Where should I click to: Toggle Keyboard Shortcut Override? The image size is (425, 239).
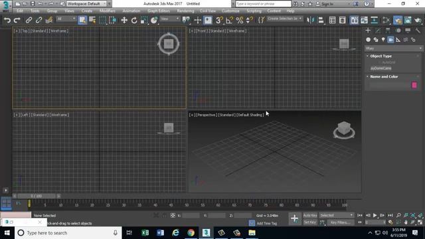(208, 20)
